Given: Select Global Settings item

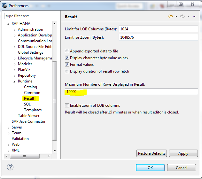Looking at the screenshot, I should pyautogui.click(x=31, y=52).
